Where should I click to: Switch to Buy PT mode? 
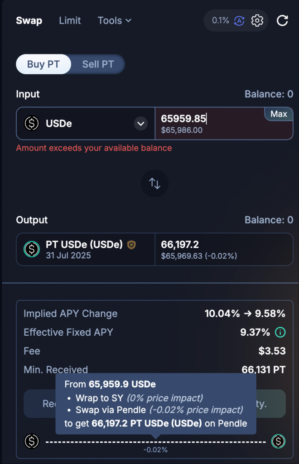tap(43, 64)
